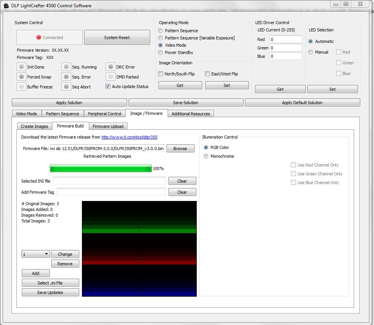
Task: Switch to Create Images sub-tab
Action: [34, 126]
